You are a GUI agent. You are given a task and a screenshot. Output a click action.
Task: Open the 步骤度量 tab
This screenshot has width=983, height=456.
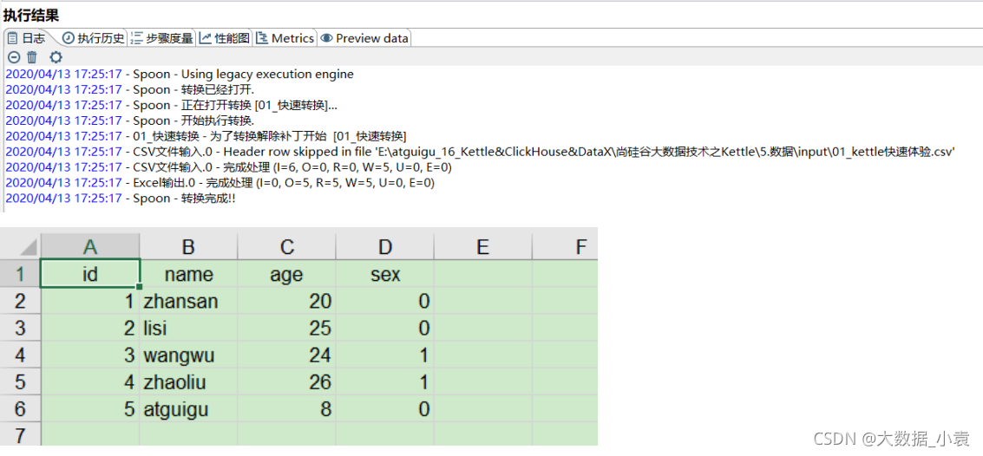[162, 38]
